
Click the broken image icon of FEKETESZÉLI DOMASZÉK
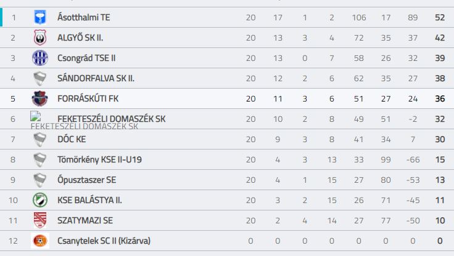[35, 116]
